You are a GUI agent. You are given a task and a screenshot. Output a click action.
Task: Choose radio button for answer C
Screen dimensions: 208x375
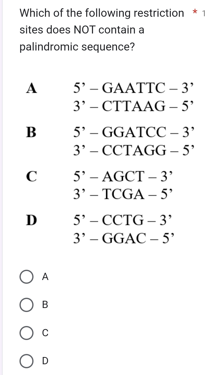pyautogui.click(x=26, y=333)
